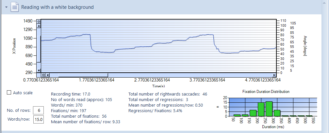Viewport: 329px width, 133px height.
Task: Click the vertical zoom-out icon on the chart
Action: tap(39, 21)
